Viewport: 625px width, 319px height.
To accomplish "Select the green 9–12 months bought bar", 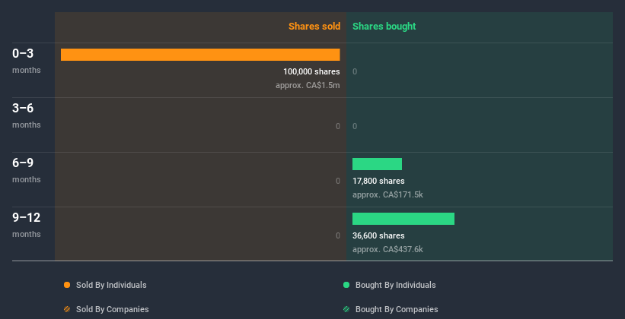I will pos(403,219).
